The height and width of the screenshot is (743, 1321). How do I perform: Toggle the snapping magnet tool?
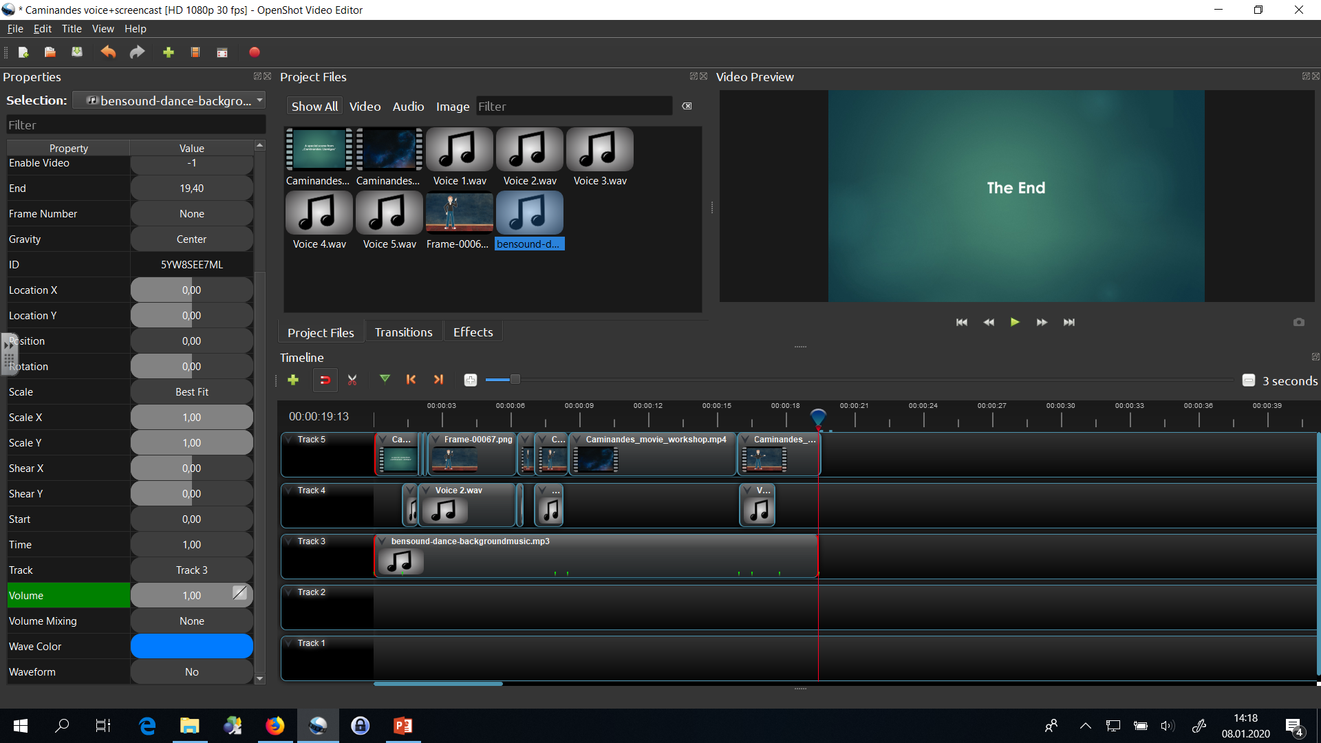tap(325, 380)
